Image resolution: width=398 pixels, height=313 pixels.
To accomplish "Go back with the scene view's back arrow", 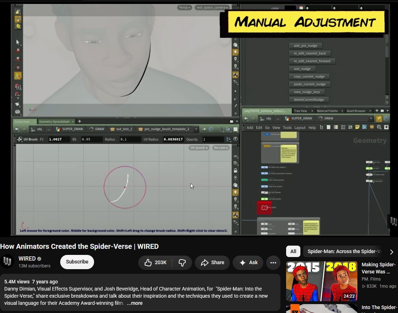I will pos(17,129).
